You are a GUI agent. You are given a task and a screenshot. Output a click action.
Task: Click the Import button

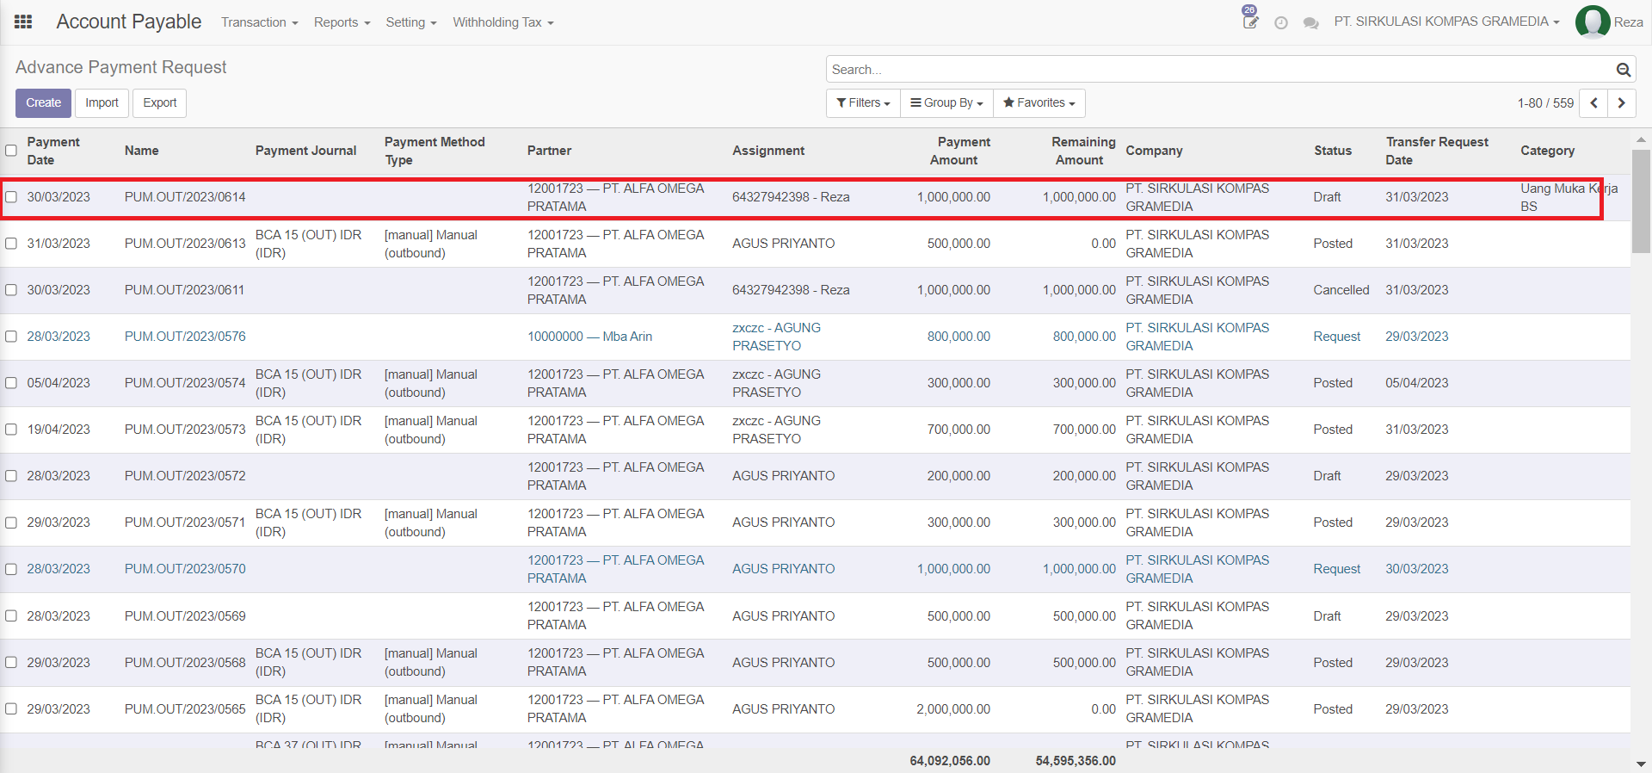pos(102,103)
